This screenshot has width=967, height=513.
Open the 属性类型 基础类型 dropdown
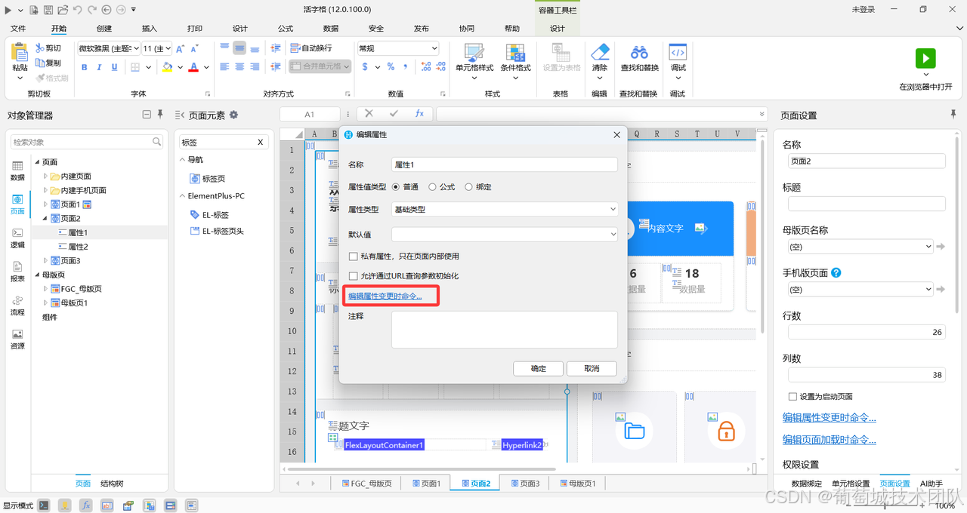pos(505,210)
